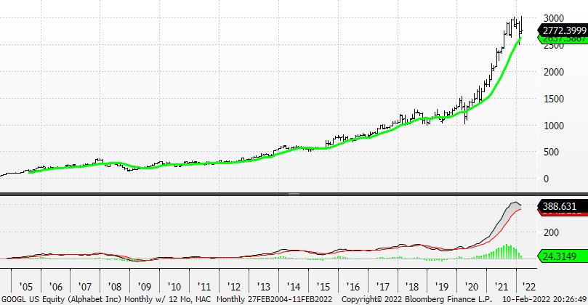588x305 pixels.
Task: Click the timestamp 10-Feb-2022 20:26:49
Action: tap(545, 300)
